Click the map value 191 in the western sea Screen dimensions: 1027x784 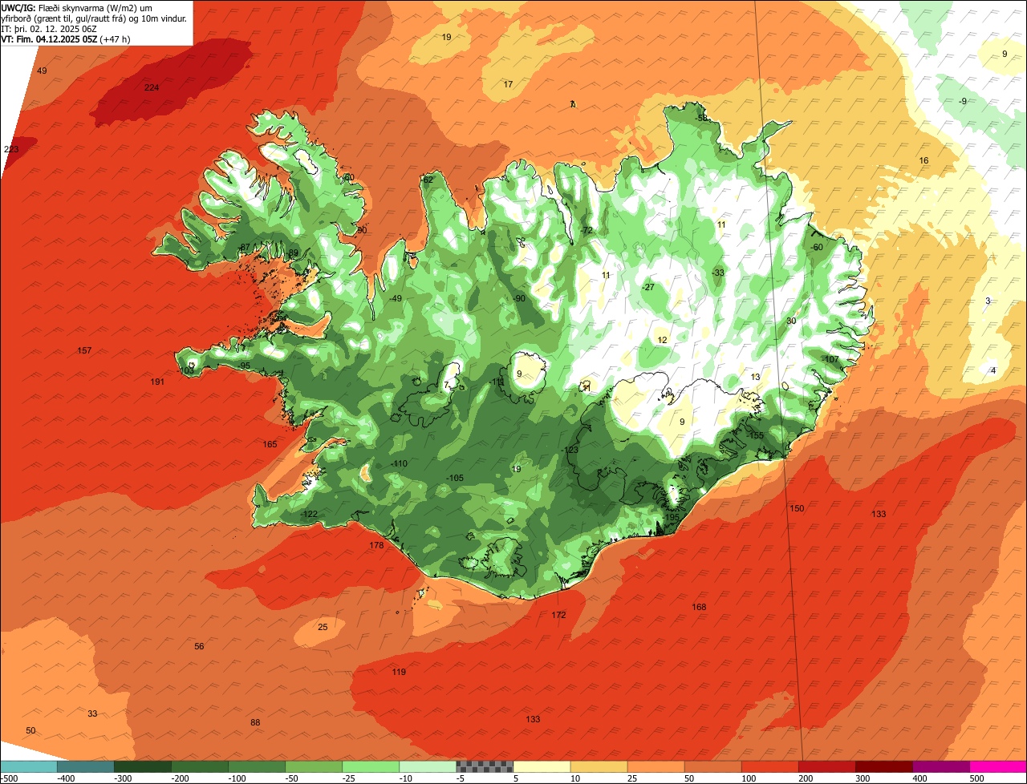click(x=157, y=382)
